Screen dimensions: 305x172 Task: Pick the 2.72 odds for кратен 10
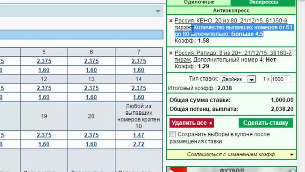pos(139,144)
